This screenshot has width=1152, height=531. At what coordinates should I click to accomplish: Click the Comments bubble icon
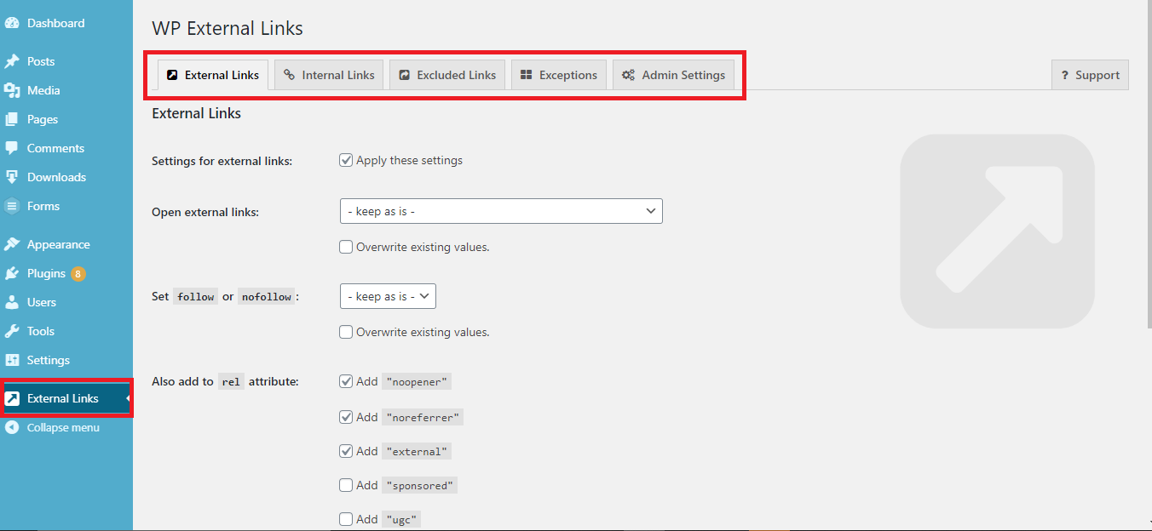click(12, 148)
